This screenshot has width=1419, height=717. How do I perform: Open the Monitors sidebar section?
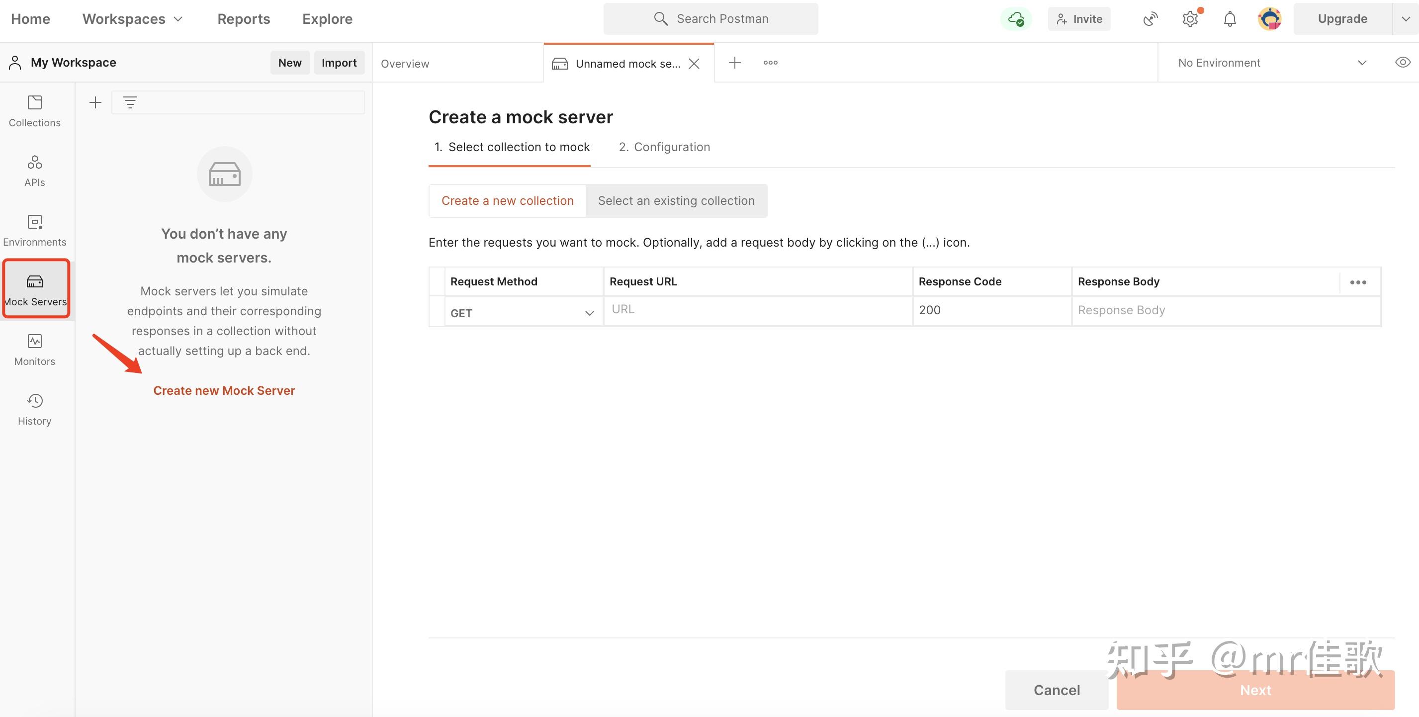34,350
